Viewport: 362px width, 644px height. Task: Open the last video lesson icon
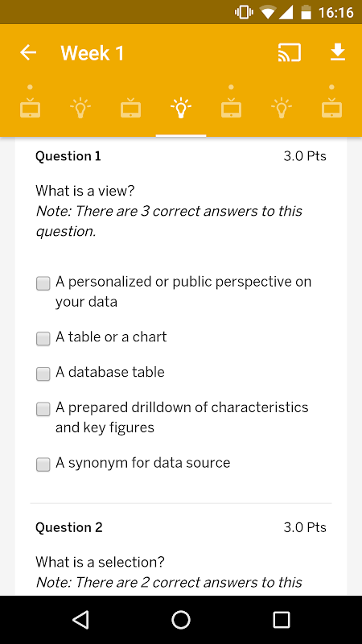331,108
